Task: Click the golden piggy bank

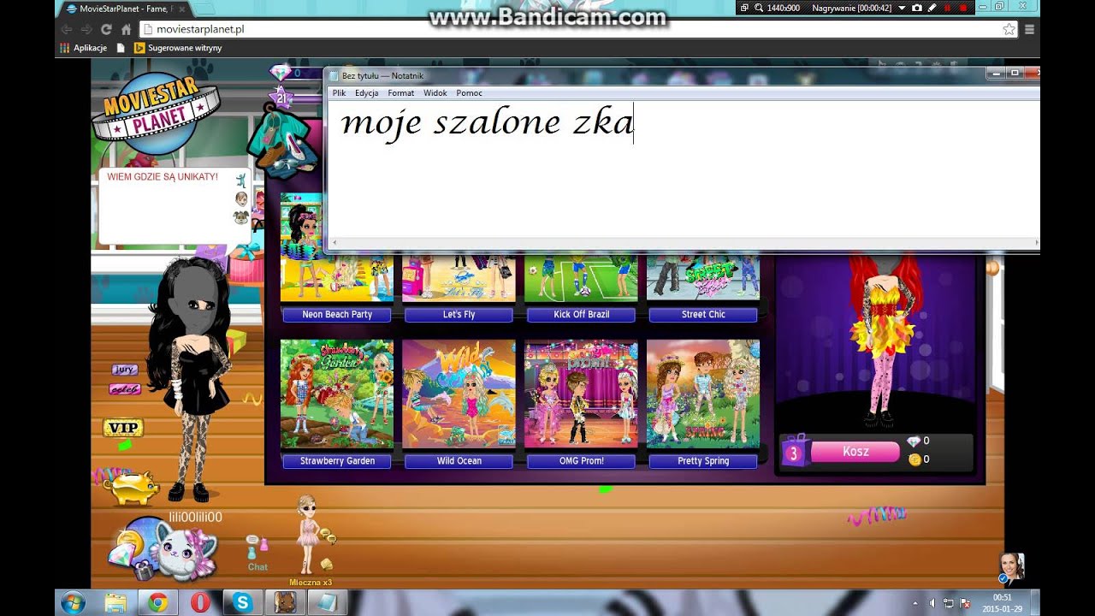Action: [x=132, y=489]
